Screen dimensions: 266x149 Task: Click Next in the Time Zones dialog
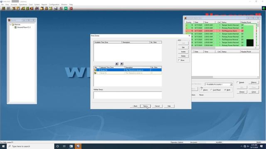[145, 106]
